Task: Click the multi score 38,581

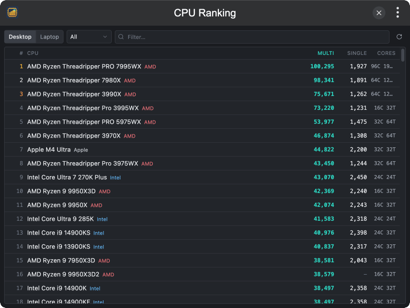Action: pos(324,261)
